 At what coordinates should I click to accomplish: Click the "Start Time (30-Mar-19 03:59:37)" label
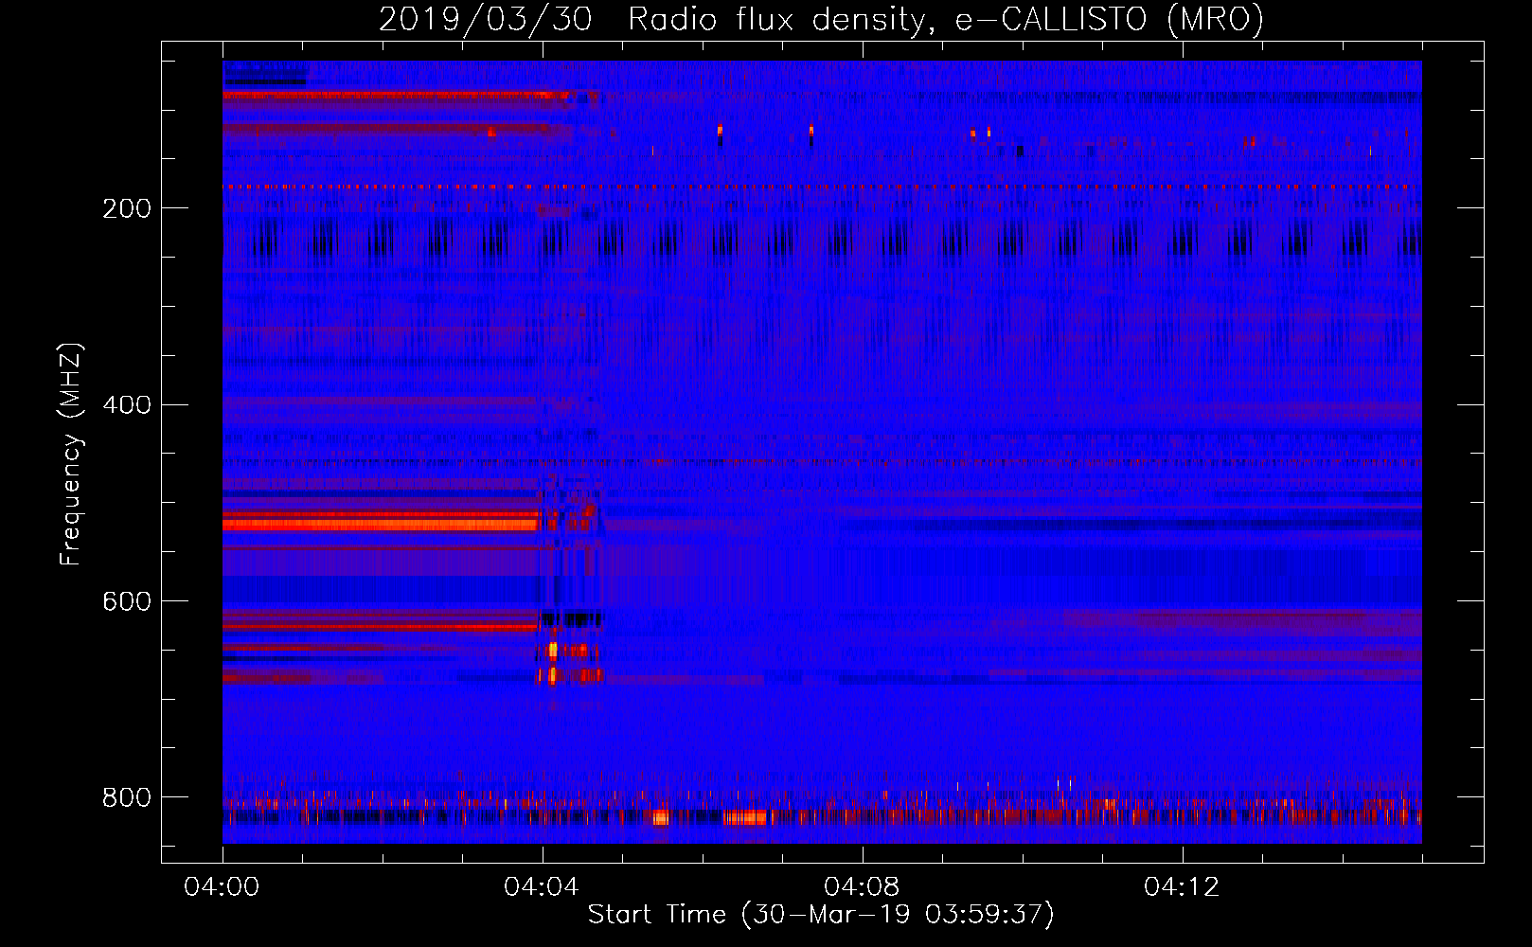(821, 915)
